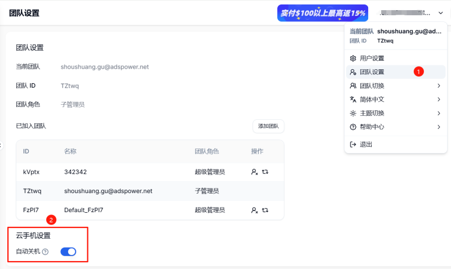Click shoushuang.gu@adspower.net in the team table
The width and height of the screenshot is (451, 269).
point(108,191)
